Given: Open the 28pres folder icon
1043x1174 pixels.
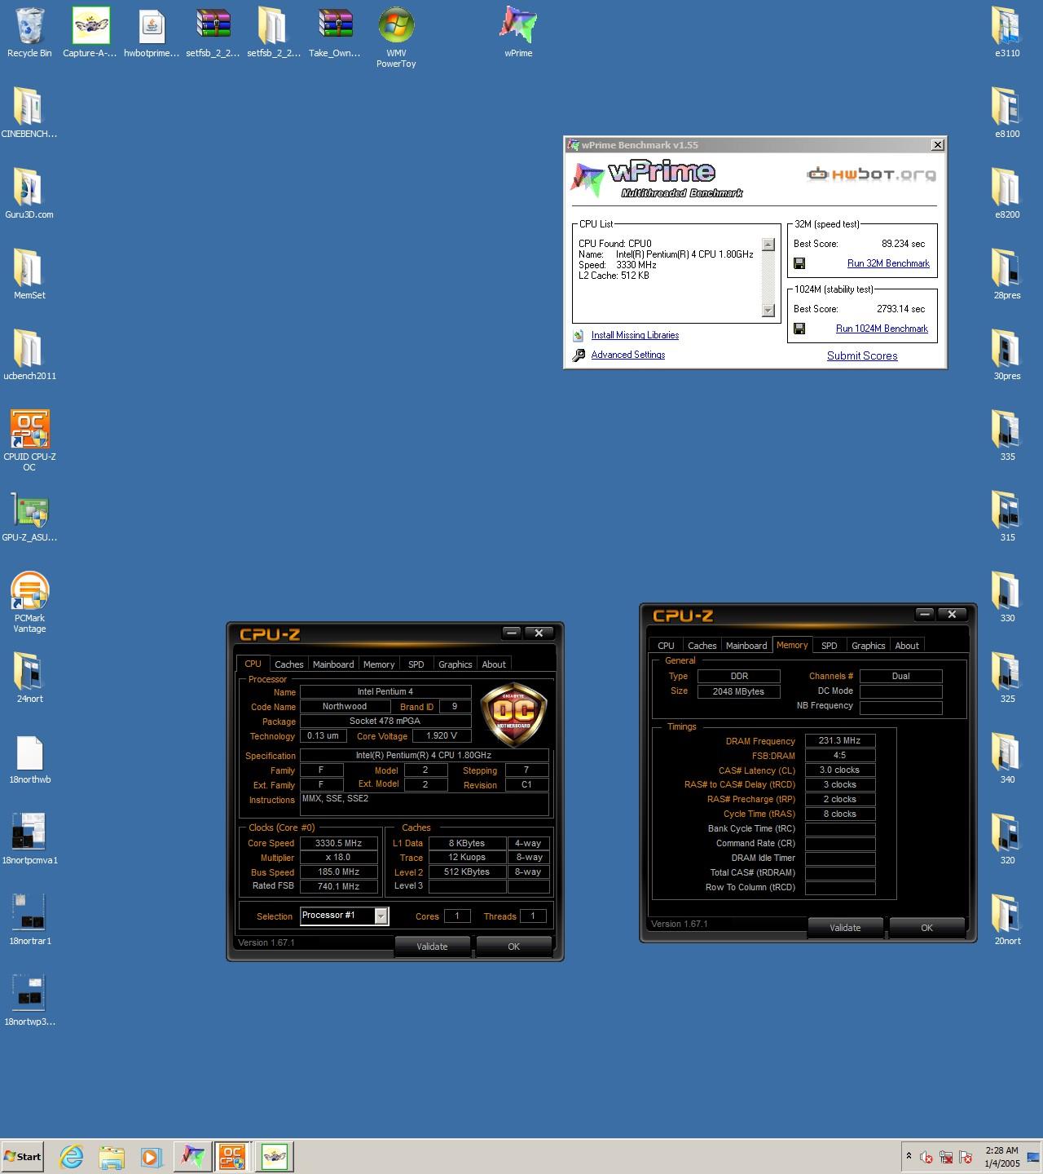Looking at the screenshot, I should [x=1007, y=274].
